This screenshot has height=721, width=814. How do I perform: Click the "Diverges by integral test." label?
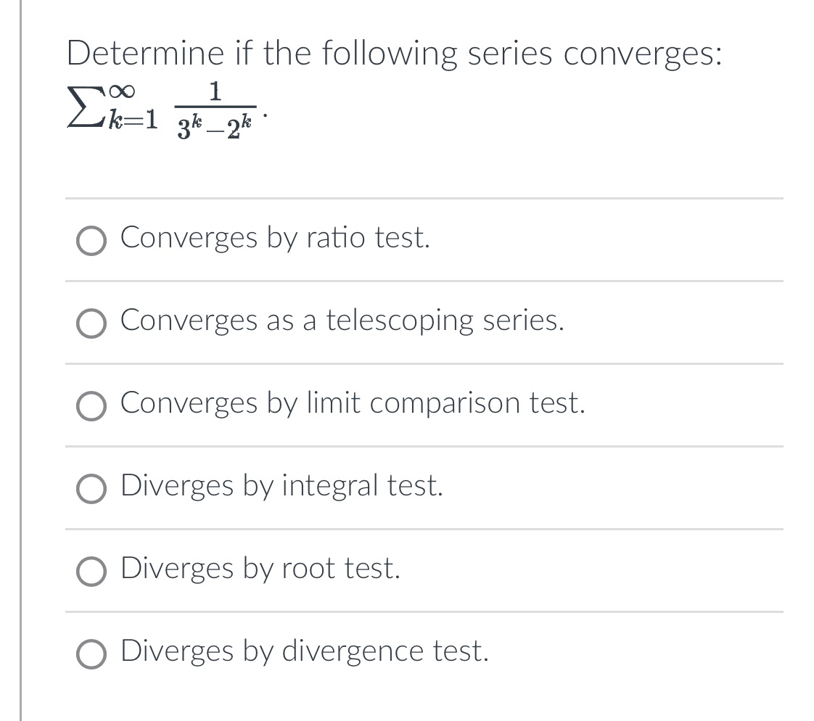282,486
